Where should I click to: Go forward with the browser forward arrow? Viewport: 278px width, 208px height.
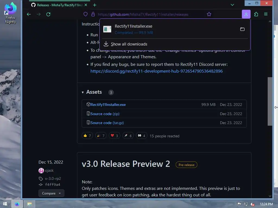coord(39,14)
